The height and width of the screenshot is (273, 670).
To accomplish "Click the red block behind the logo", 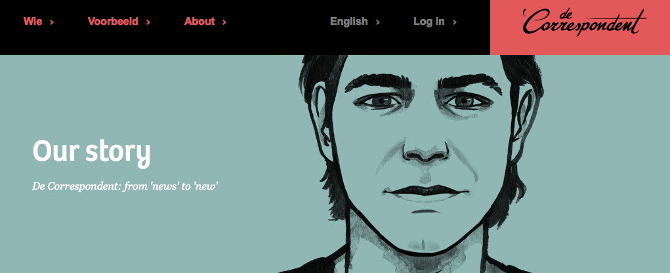I will [x=580, y=28].
